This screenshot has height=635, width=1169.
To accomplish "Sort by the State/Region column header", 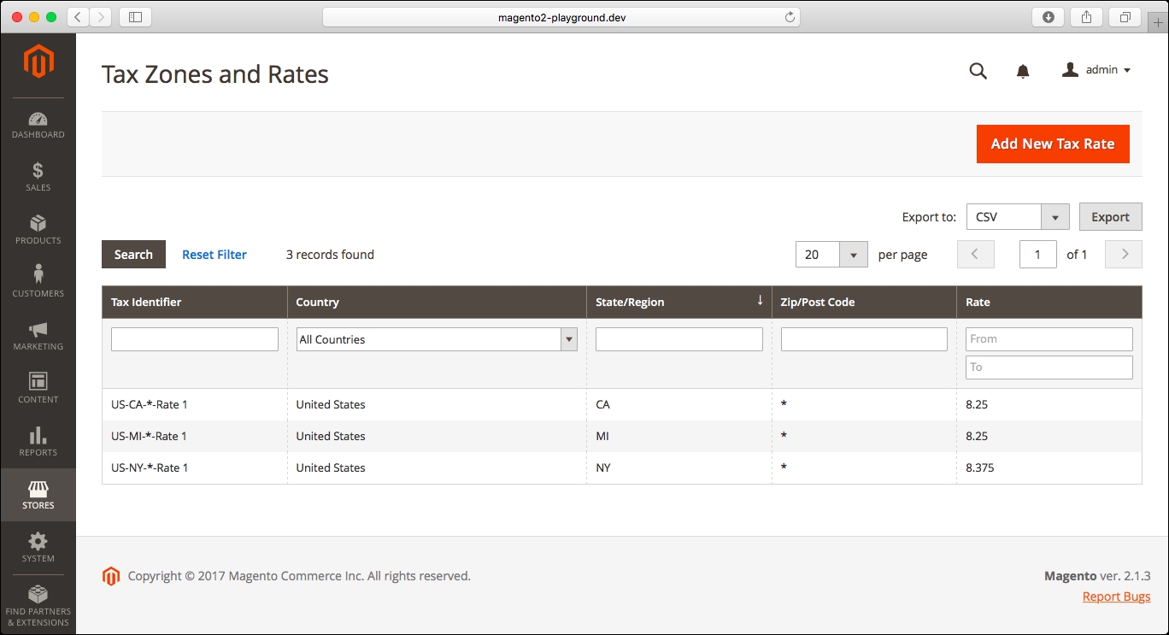I will coord(632,302).
